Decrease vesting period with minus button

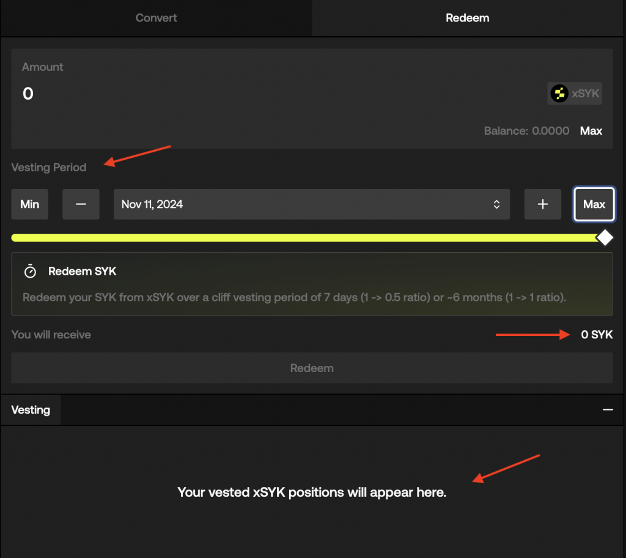tap(81, 204)
